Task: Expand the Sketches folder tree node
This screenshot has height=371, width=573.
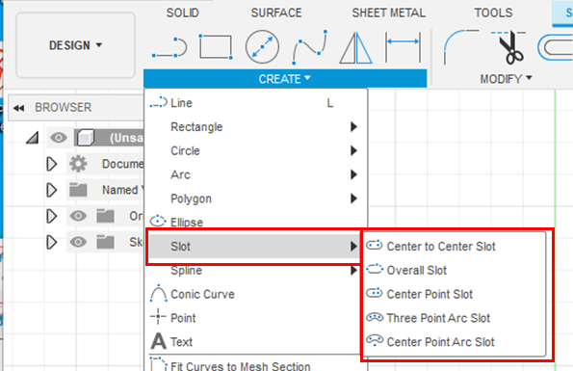Action: point(52,242)
